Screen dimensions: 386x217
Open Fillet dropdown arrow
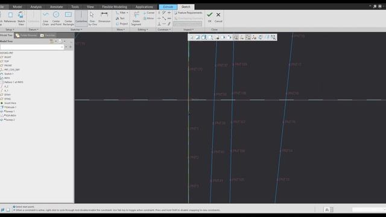click(x=127, y=13)
